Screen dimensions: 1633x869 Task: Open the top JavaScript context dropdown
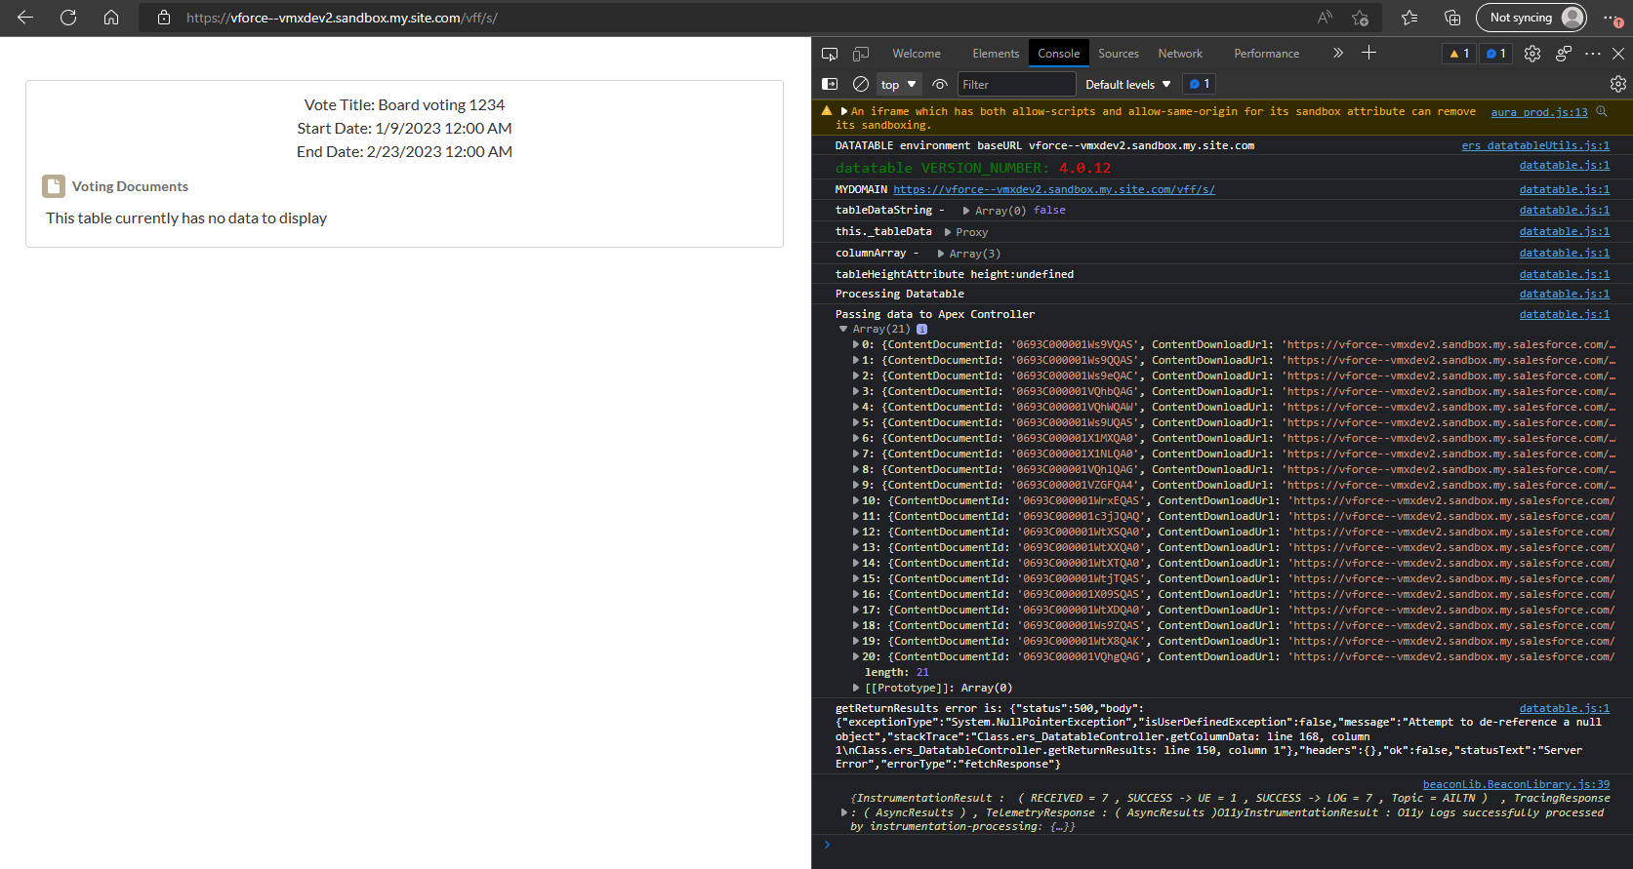click(899, 84)
